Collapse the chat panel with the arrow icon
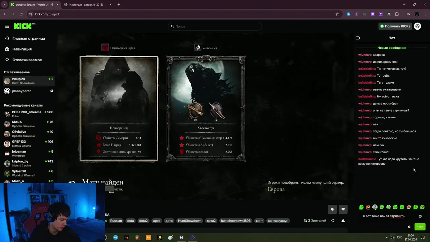This screenshot has width=430, height=242. (358, 38)
